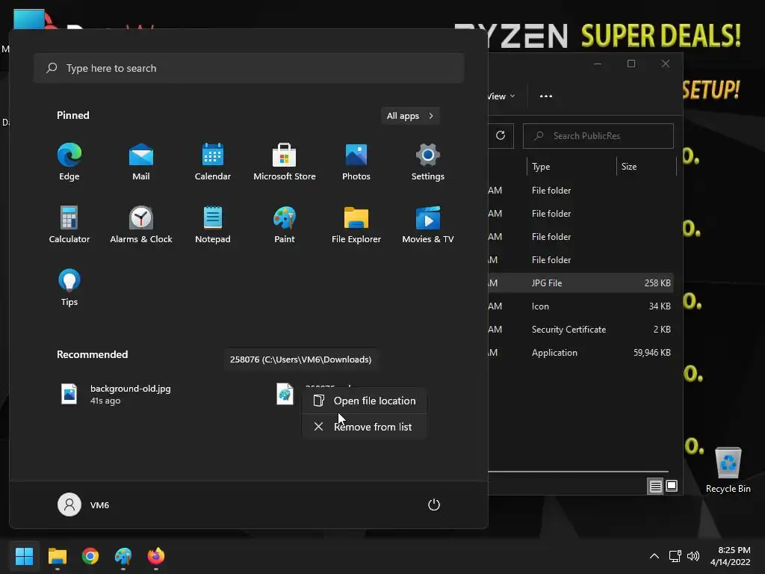Focus the Type here to search box

249,68
